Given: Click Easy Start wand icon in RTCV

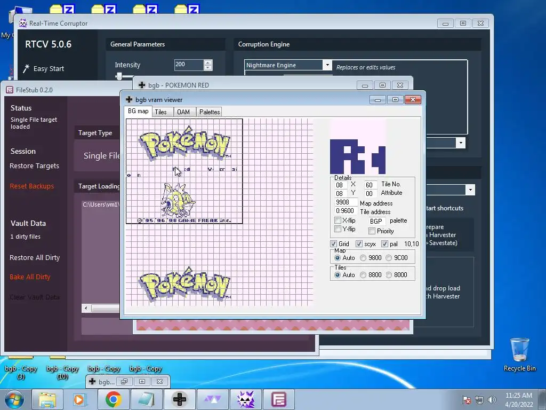Looking at the screenshot, I should 26,68.
